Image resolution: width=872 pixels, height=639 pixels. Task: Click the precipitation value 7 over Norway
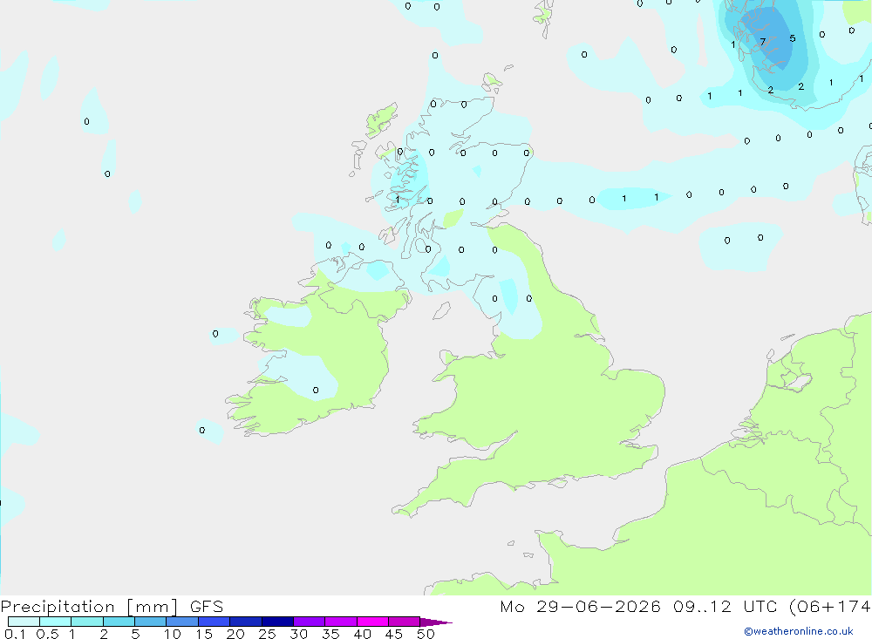(x=762, y=42)
